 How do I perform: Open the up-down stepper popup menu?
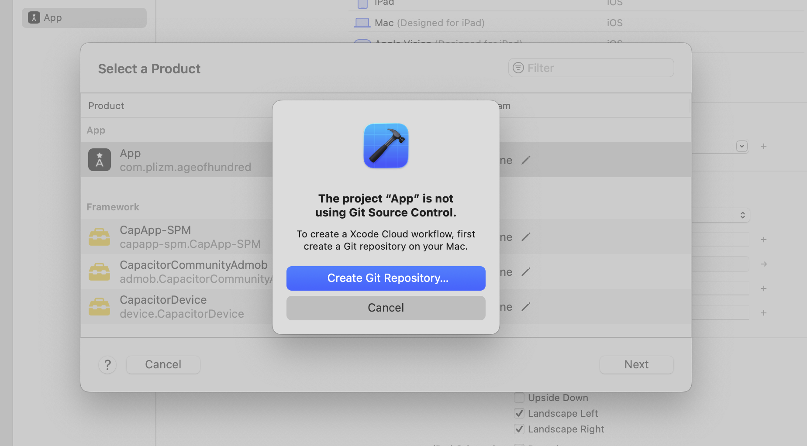(x=743, y=215)
